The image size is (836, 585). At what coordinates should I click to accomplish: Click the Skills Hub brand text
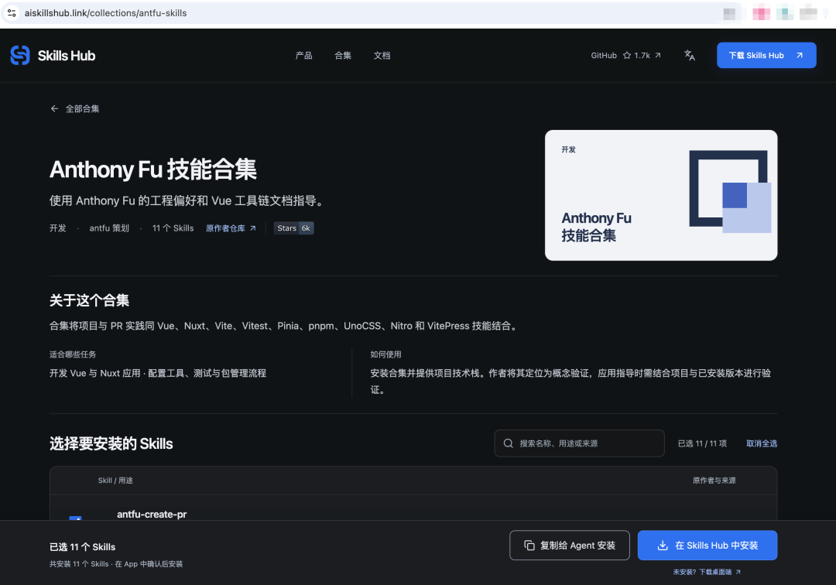coord(67,56)
